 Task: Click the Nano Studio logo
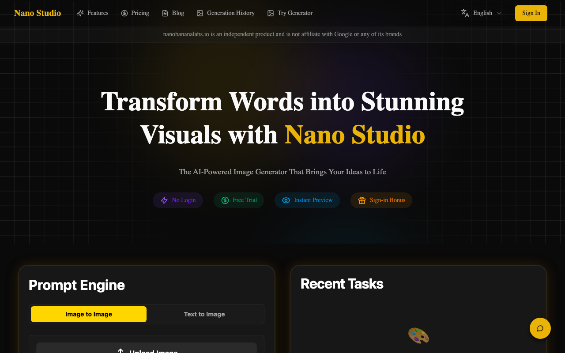click(38, 13)
